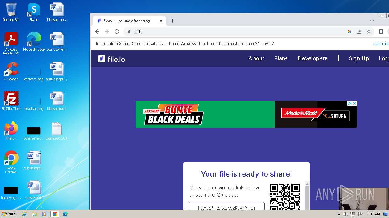Click Learn more about Chrome updates
Screen dimensions: 389x218
[381, 44]
